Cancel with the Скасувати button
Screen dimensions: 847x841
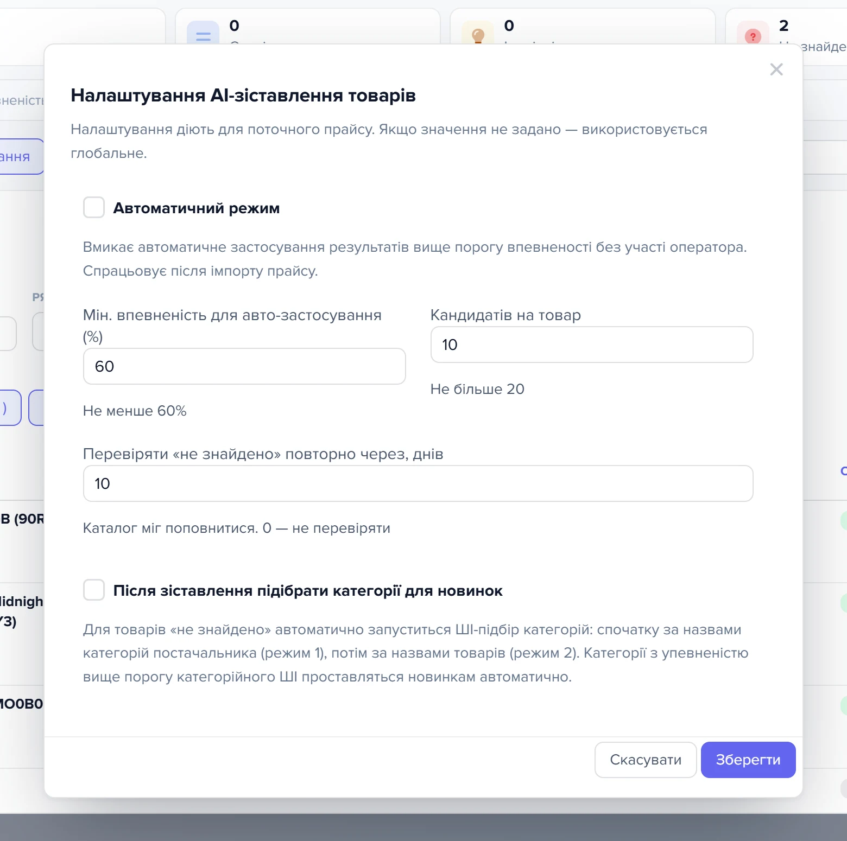click(646, 760)
